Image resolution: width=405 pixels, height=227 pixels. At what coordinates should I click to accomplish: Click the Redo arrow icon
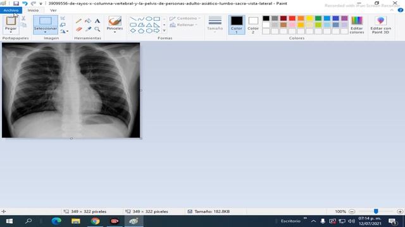[x=34, y=3]
